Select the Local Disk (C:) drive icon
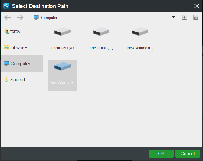The width and height of the screenshot is (203, 161). [101, 32]
